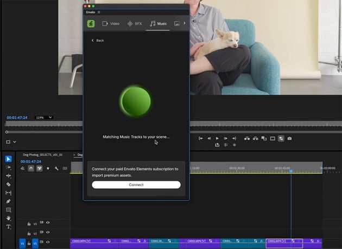Click the Connect button

tap(136, 185)
